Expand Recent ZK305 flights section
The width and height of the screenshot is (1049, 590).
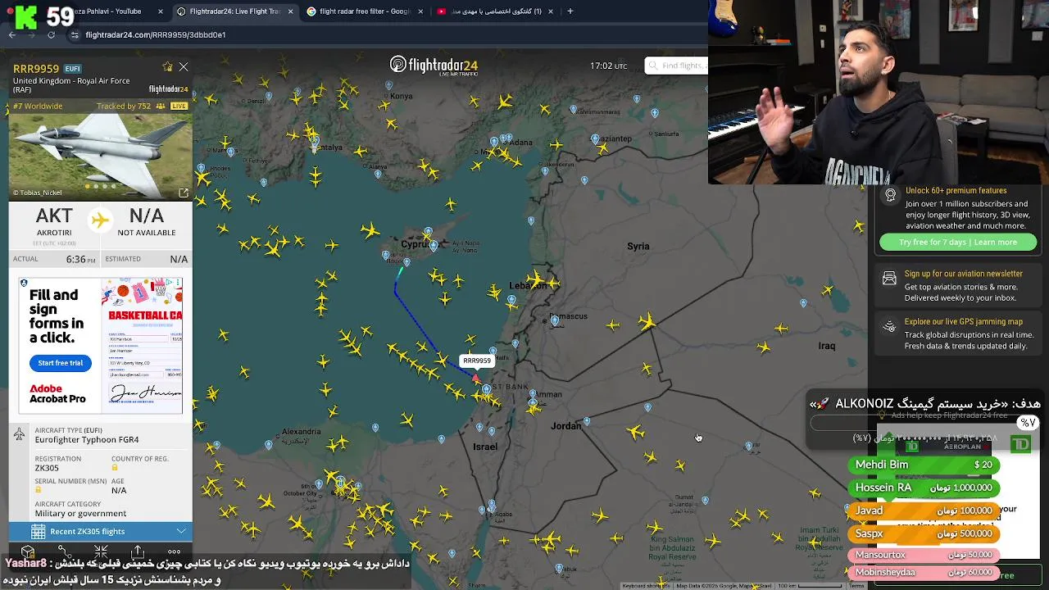point(101,531)
